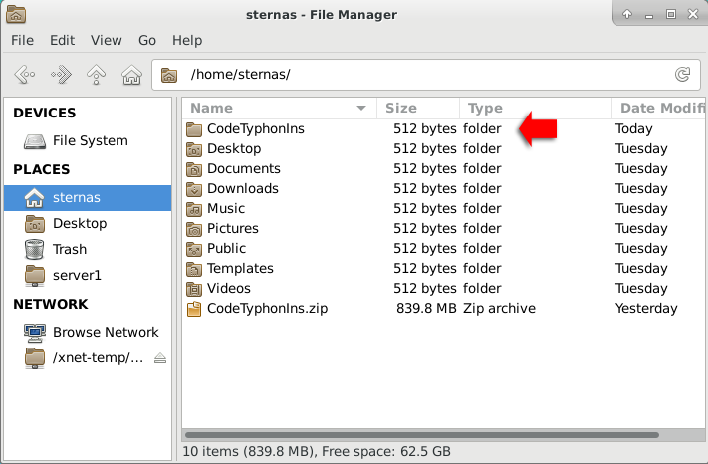Select the CodeTyphonIns folder
Screen dimensions: 708x464
tap(444, 129)
